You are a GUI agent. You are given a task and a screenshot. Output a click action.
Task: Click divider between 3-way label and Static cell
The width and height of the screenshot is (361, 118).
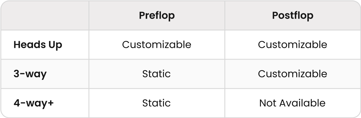coord(89,74)
